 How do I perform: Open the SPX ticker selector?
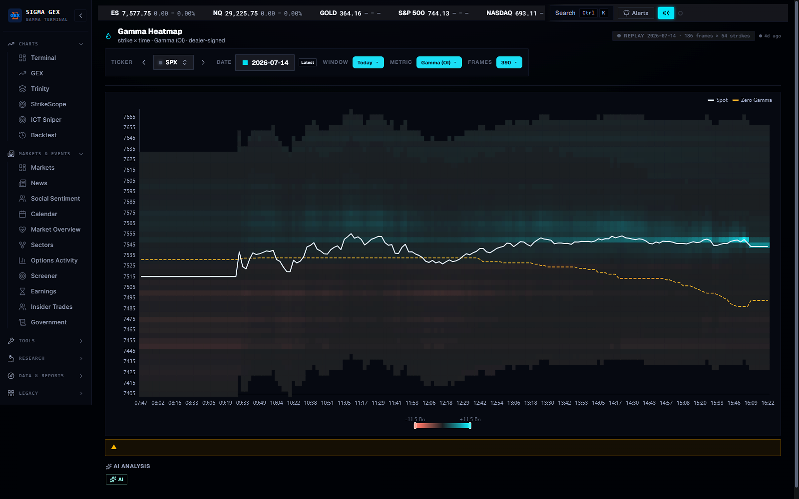click(x=173, y=62)
